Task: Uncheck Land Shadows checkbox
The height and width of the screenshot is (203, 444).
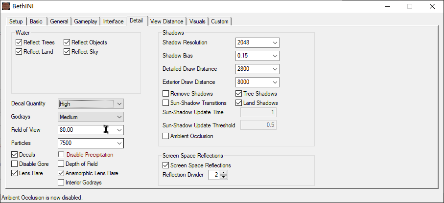Action: pyautogui.click(x=238, y=103)
